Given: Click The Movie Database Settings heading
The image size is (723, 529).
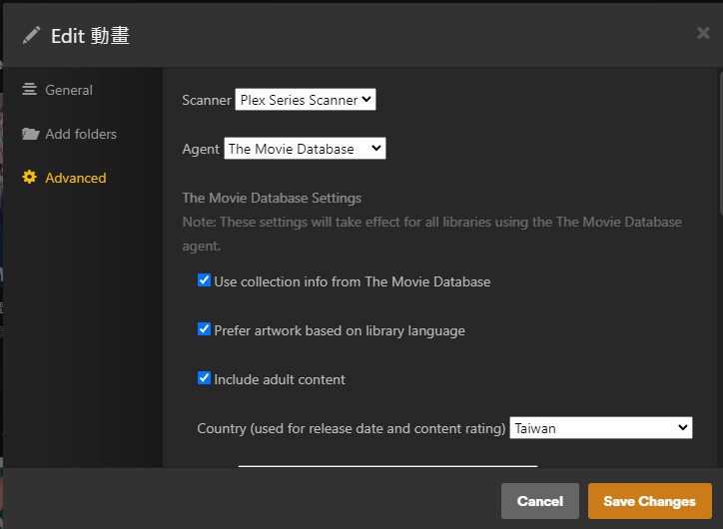Looking at the screenshot, I should (x=272, y=198).
